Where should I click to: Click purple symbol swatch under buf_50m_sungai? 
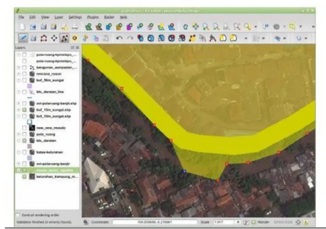tap(29, 86)
